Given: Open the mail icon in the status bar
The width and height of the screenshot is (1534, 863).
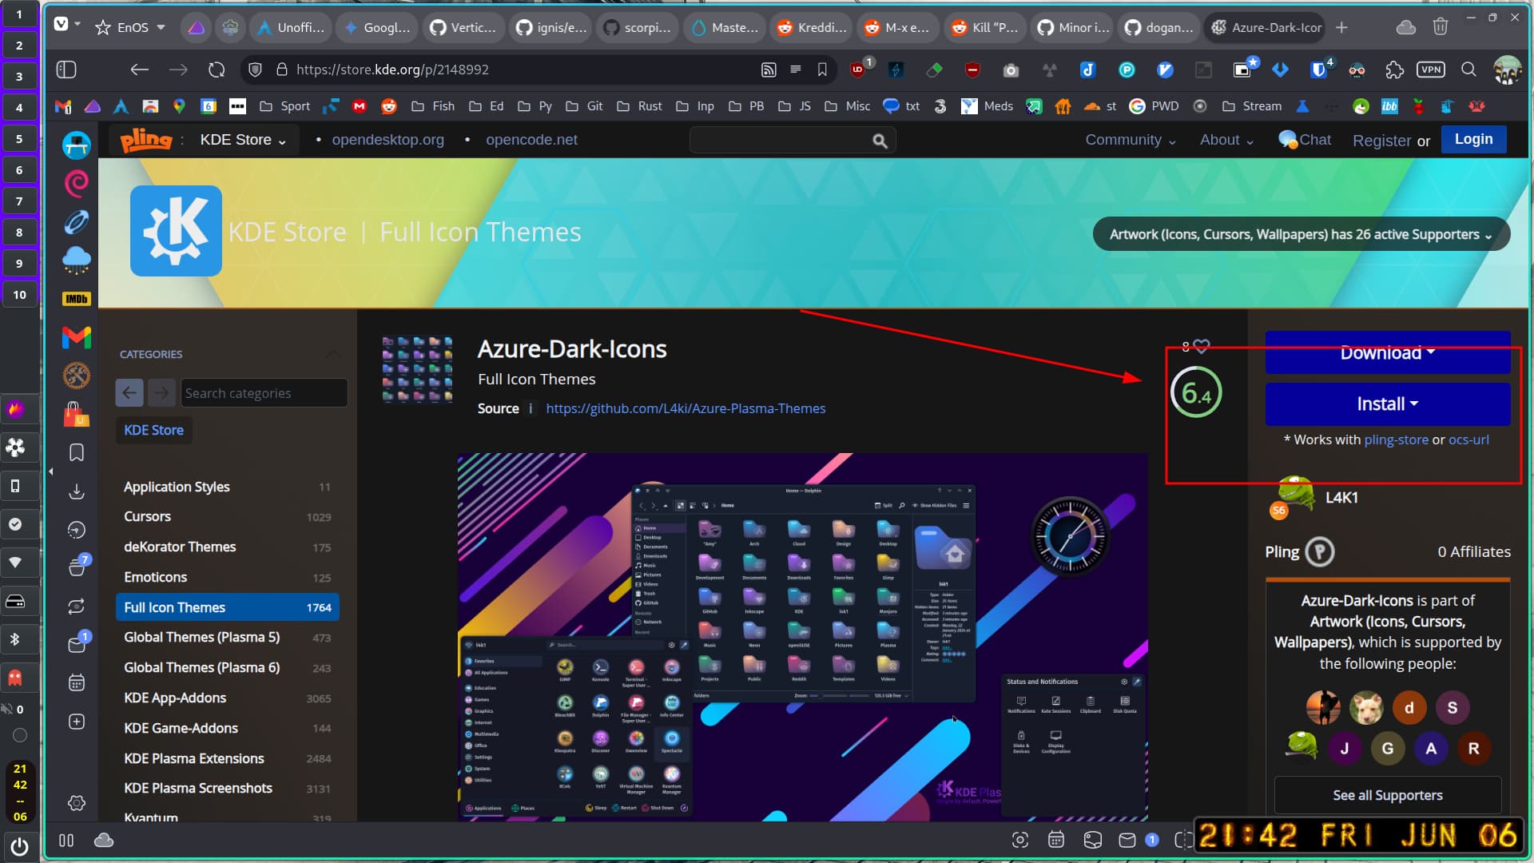Looking at the screenshot, I should coord(1127,840).
